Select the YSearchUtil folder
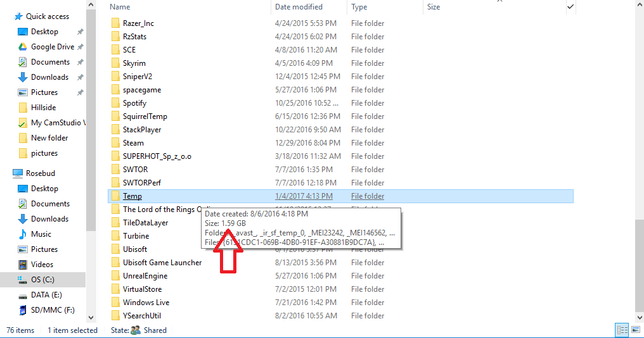 (142, 315)
